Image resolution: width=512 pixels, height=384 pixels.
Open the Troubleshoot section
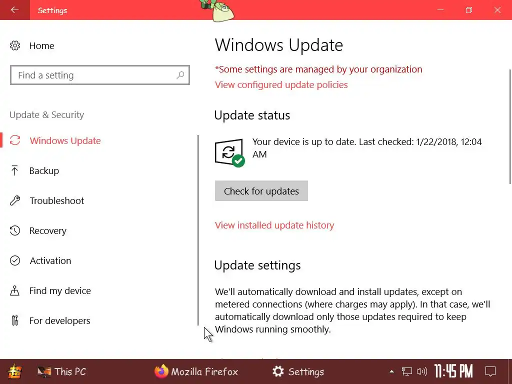click(57, 201)
